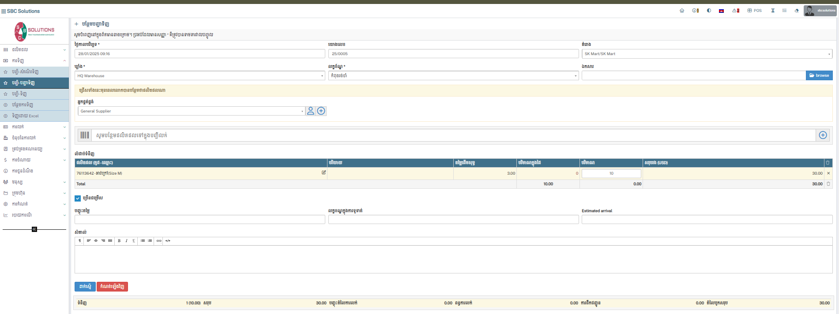
Task: Click the view supplier person icon
Action: pos(311,111)
